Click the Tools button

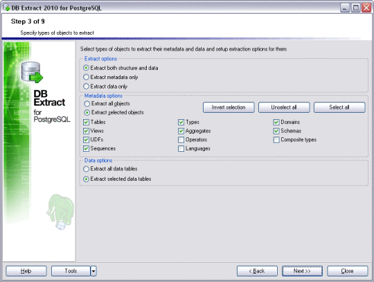coord(71,271)
